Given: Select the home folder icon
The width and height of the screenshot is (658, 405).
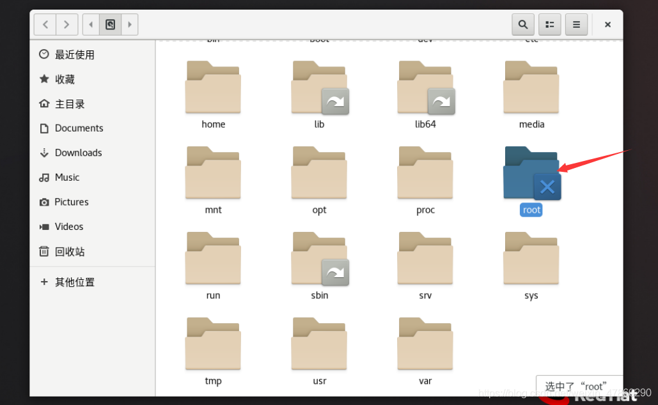Looking at the screenshot, I should [x=213, y=87].
